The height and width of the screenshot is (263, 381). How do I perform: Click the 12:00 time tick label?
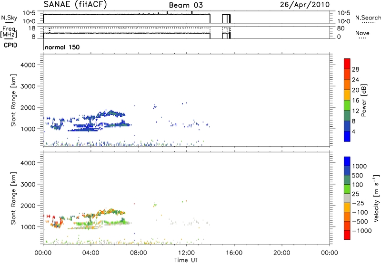pyautogui.click(x=186, y=253)
